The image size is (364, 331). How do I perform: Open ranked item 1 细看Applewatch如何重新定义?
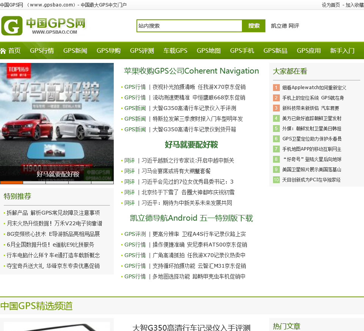pyautogui.click(x=314, y=88)
